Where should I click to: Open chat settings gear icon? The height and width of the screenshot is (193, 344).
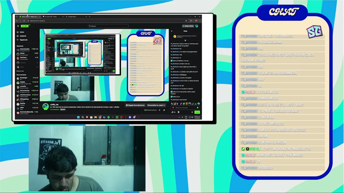pyautogui.click(x=192, y=112)
